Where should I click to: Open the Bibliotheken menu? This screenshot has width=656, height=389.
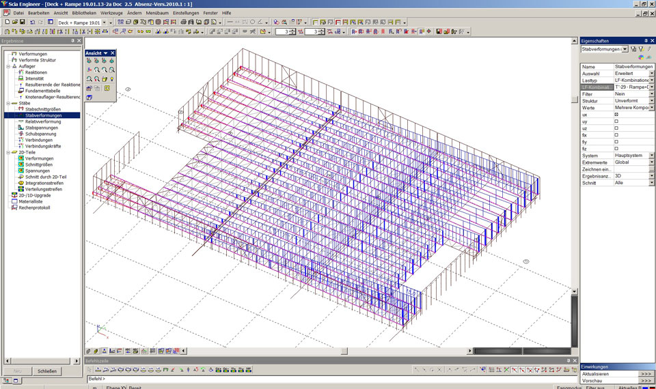tap(83, 13)
